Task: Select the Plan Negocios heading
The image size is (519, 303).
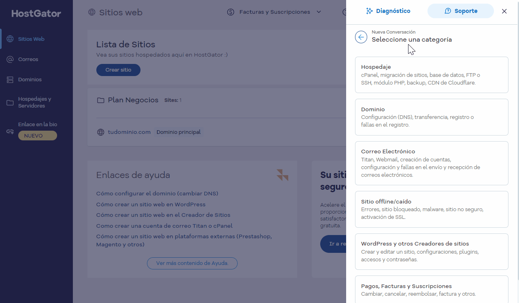Action: tap(133, 100)
